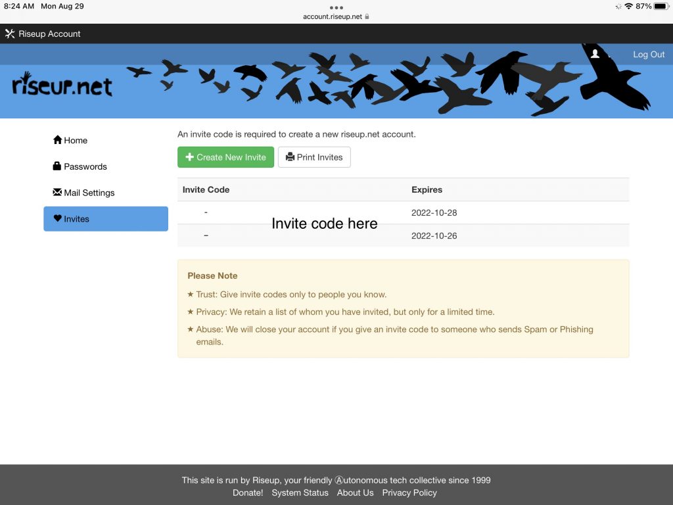Go to Mail Settings in sidebar
Viewport: 673px width, 505px height.
pyautogui.click(x=89, y=193)
